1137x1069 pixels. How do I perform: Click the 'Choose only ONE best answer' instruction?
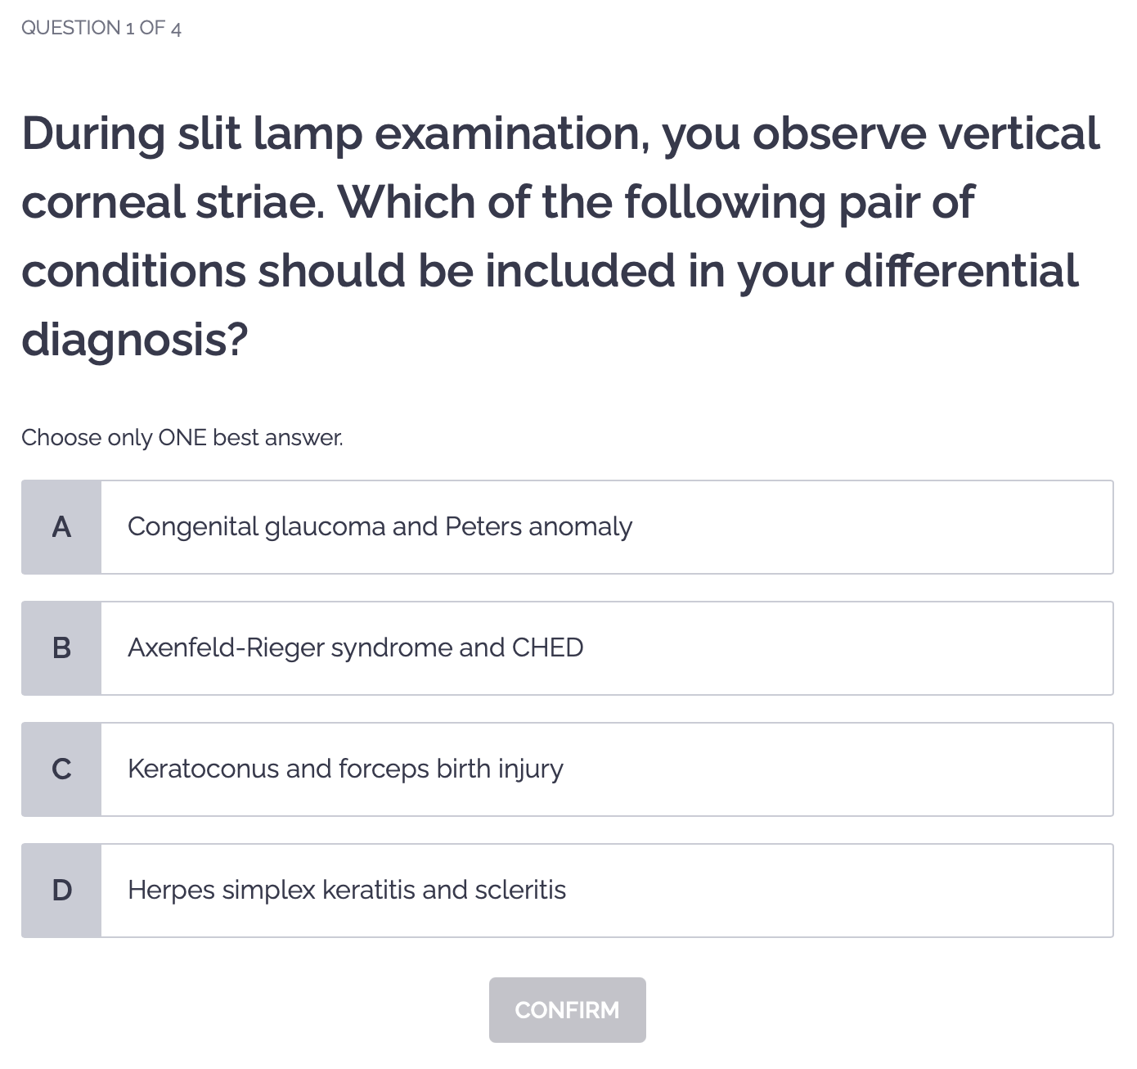coord(182,438)
